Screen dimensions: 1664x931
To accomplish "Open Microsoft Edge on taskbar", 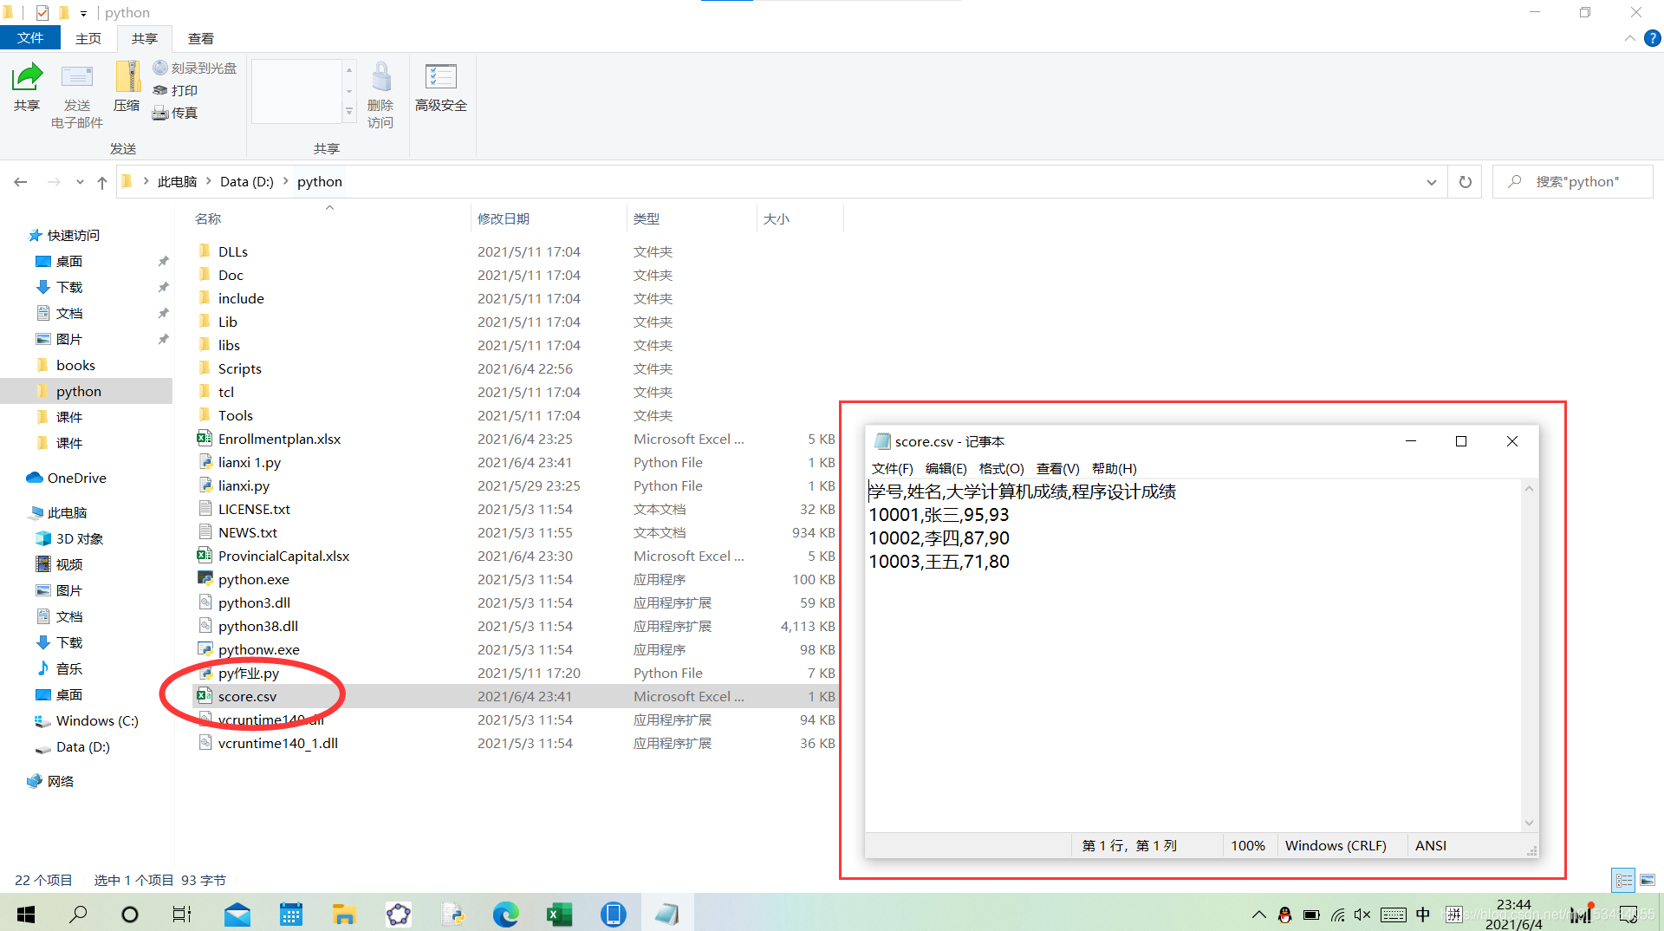I will [506, 914].
